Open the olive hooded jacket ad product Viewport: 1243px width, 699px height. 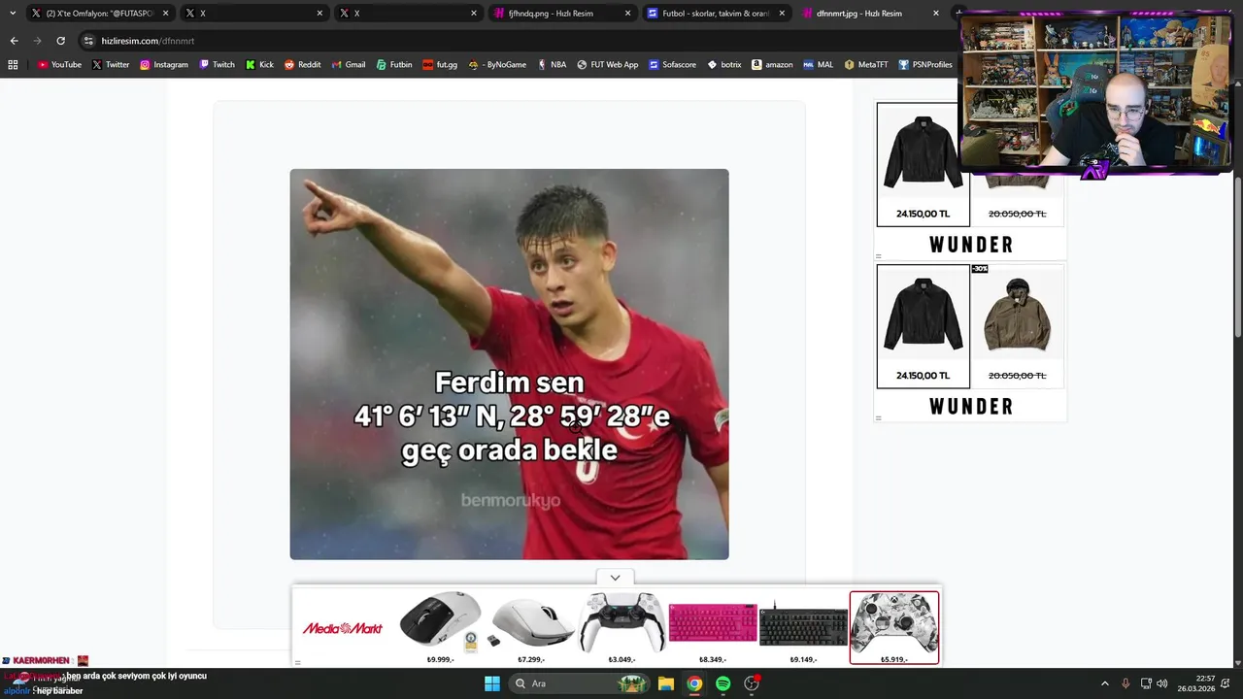point(1017,326)
